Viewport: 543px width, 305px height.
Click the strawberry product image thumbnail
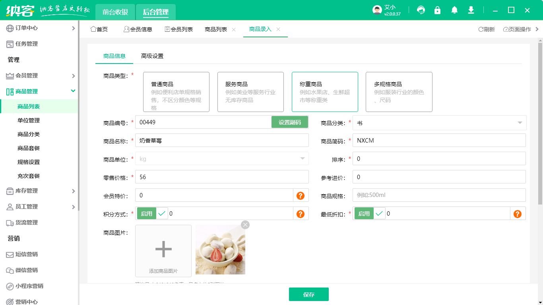click(220, 250)
